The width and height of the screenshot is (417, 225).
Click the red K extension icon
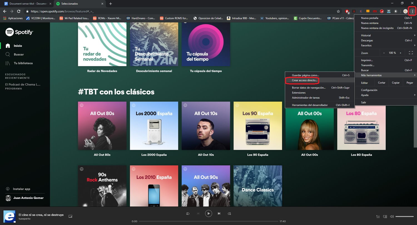[x=361, y=11]
